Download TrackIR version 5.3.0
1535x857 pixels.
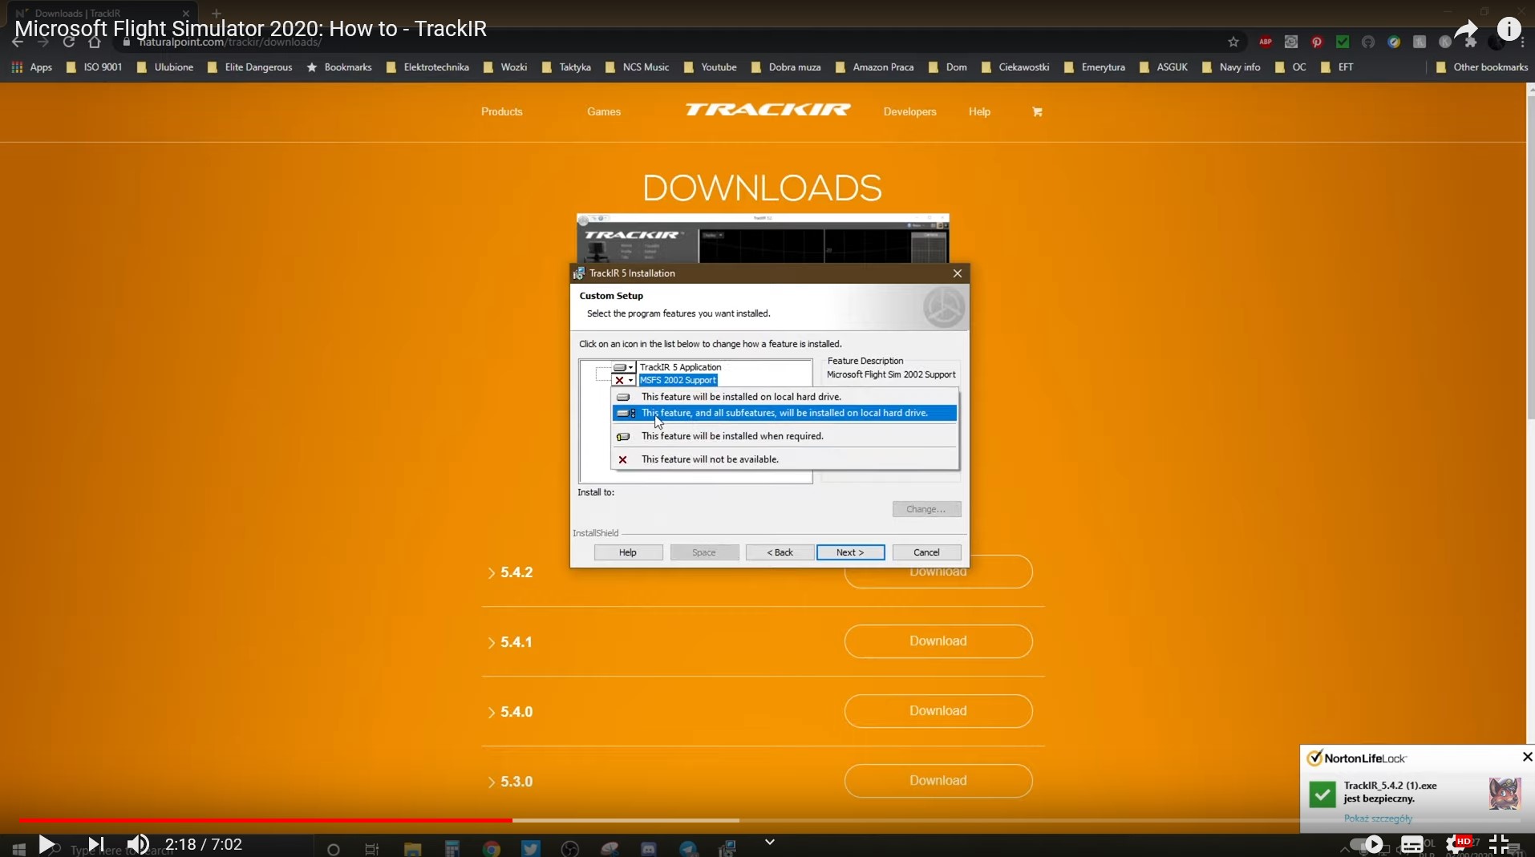click(938, 781)
